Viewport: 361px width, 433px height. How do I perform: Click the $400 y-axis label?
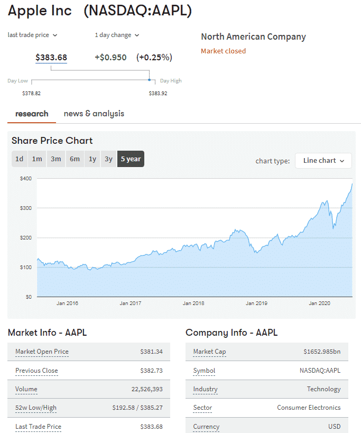click(x=26, y=178)
